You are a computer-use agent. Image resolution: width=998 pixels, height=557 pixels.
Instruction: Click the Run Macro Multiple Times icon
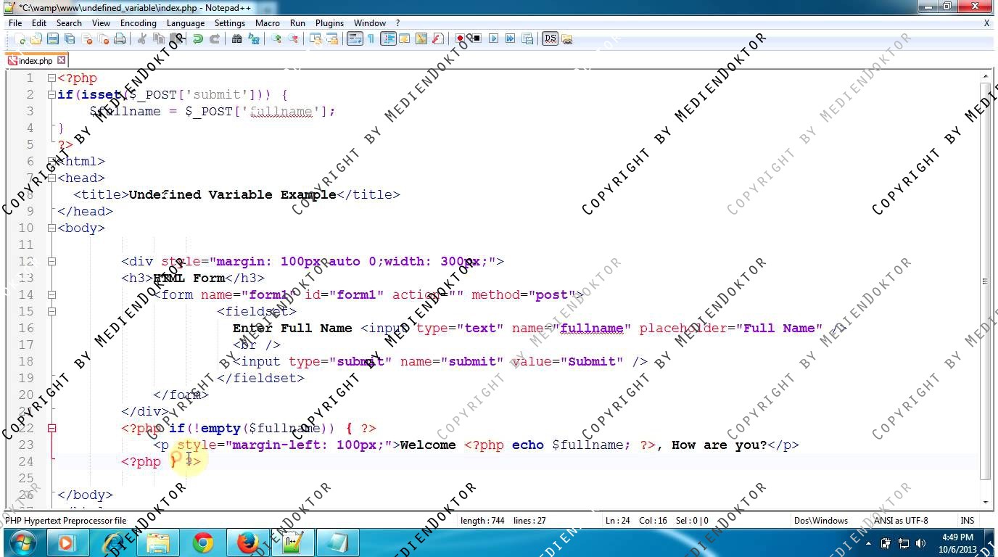point(511,39)
